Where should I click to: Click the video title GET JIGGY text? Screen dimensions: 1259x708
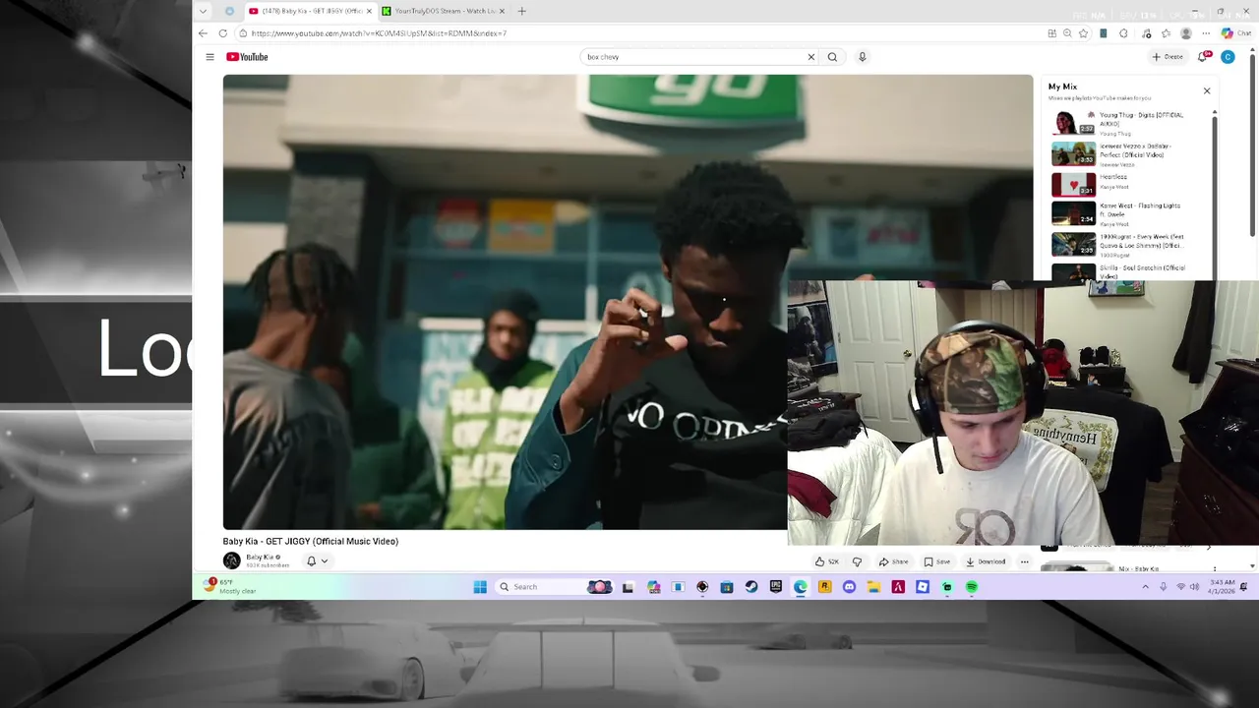pos(310,541)
